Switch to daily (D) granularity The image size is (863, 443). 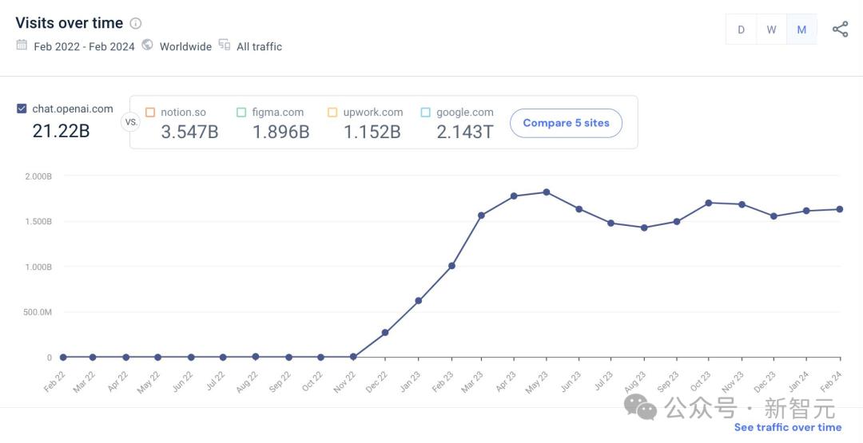click(x=741, y=30)
